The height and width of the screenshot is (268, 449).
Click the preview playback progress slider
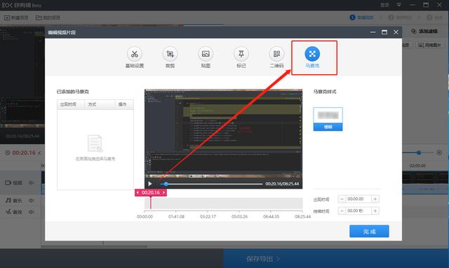click(211, 184)
